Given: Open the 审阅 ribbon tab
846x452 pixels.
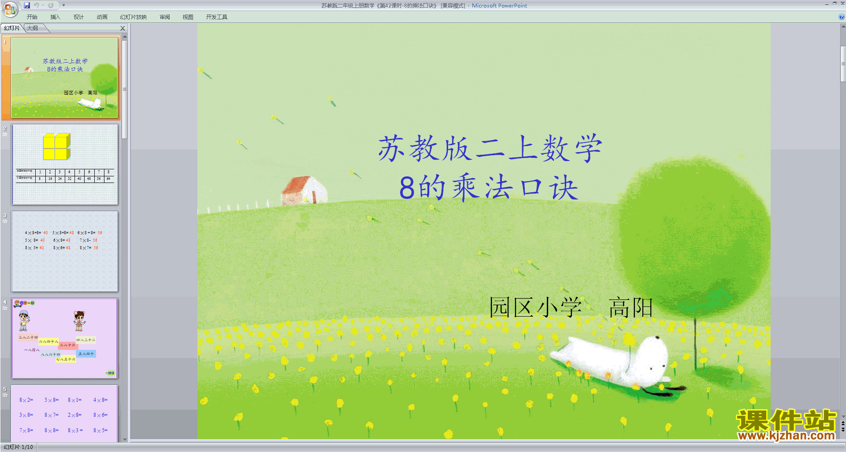Looking at the screenshot, I should point(165,17).
